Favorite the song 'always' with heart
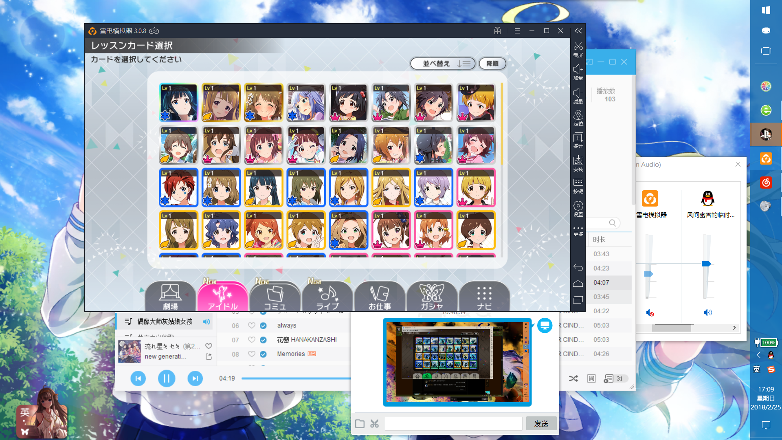The width and height of the screenshot is (782, 440). click(252, 326)
